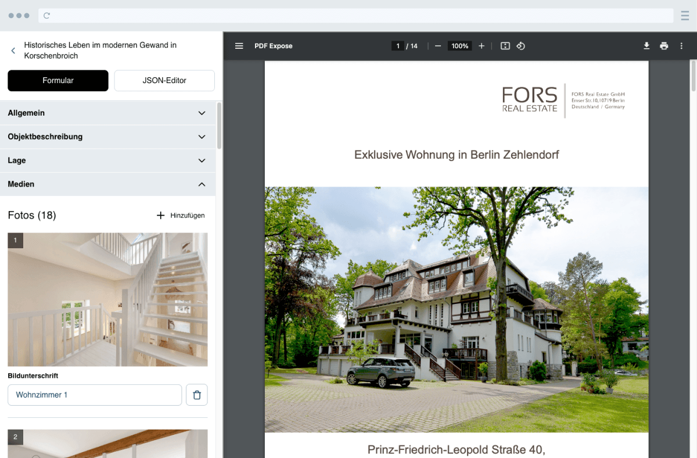Open the PDF document sidebar menu
This screenshot has width=697, height=458.
pos(239,45)
